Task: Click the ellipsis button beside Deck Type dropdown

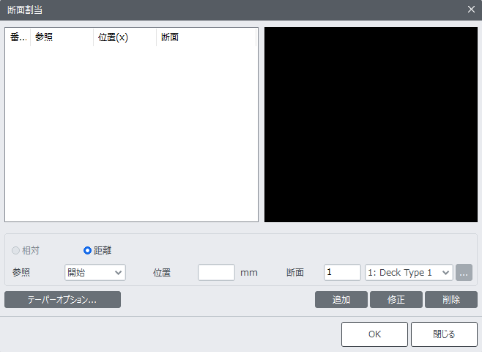Action: [464, 273]
